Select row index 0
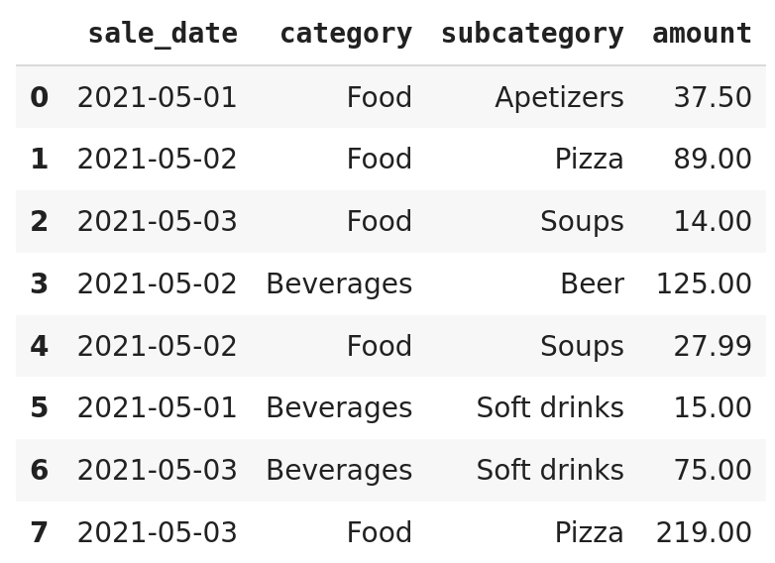This screenshot has width=775, height=563. tap(40, 98)
